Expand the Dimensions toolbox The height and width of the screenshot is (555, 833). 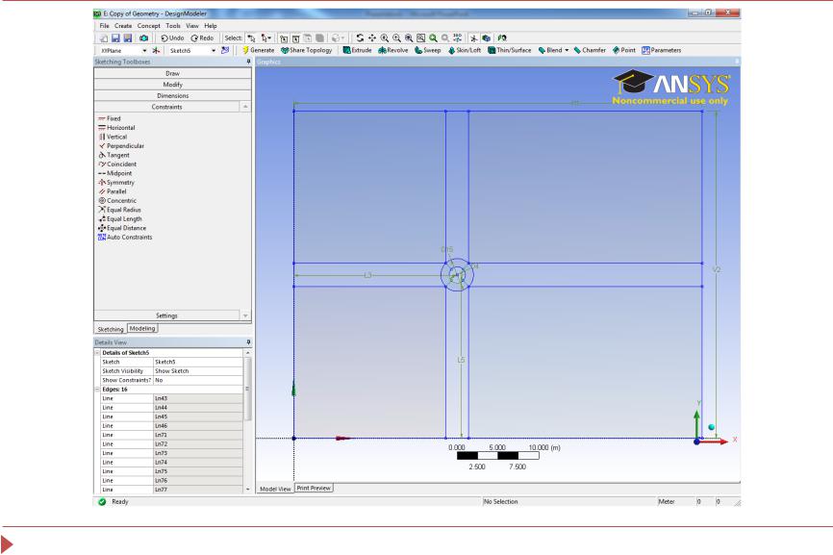(172, 95)
